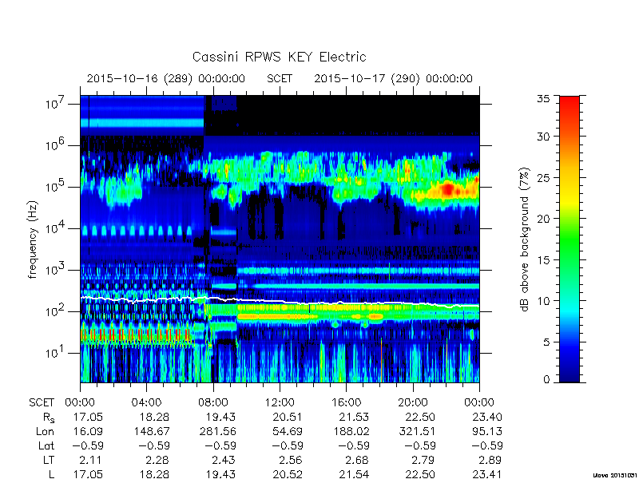
Task: Click the longitude value 188.02
Action: tap(351, 431)
